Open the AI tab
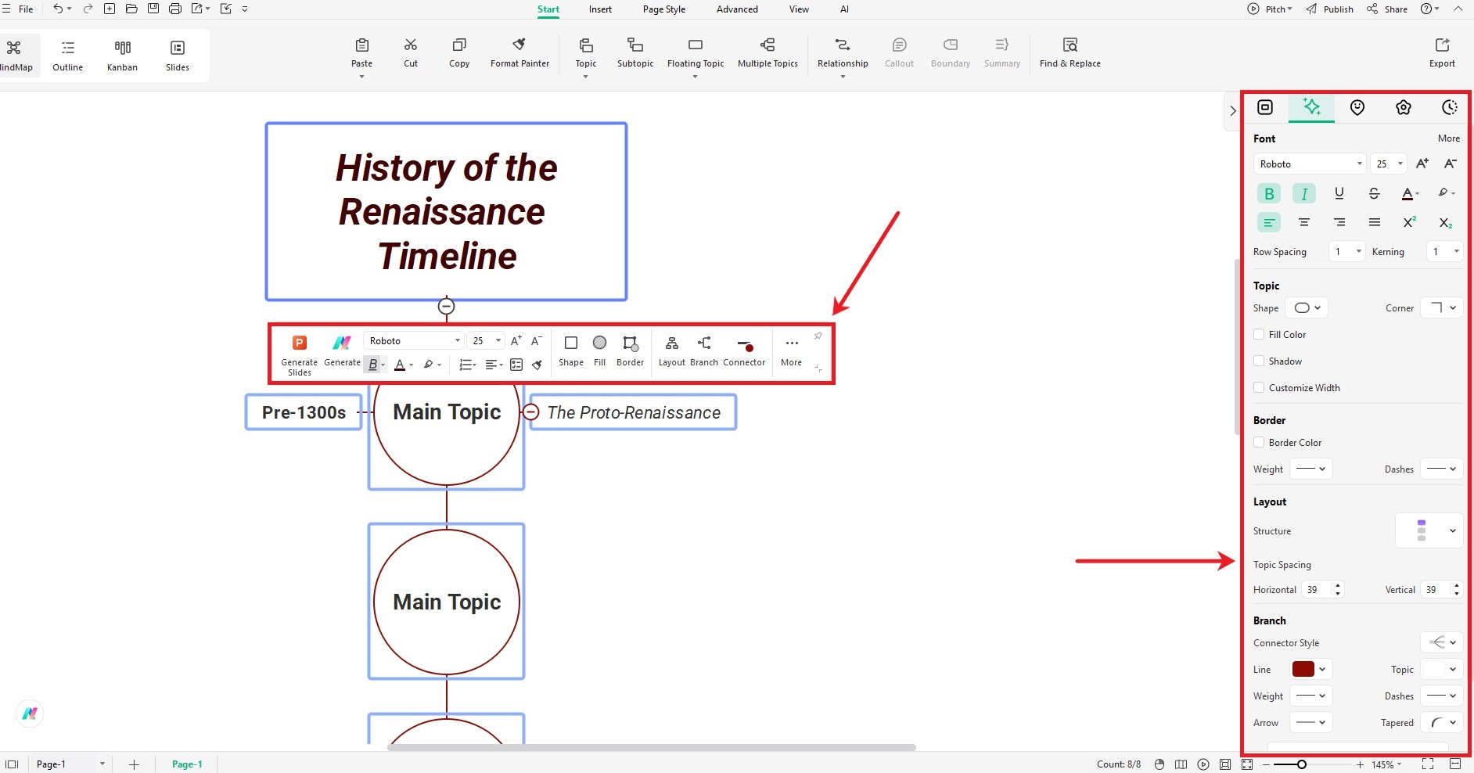 point(844,9)
